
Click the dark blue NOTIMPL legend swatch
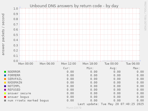click(5, 86)
